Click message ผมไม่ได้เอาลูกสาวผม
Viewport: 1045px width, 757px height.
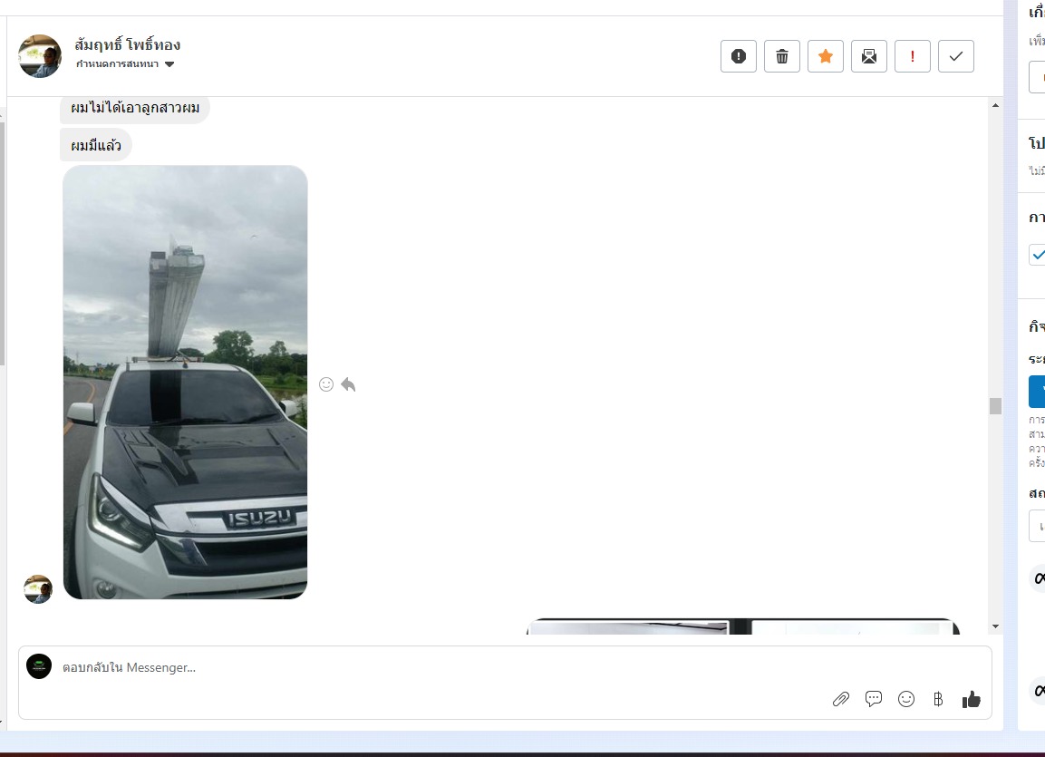135,108
